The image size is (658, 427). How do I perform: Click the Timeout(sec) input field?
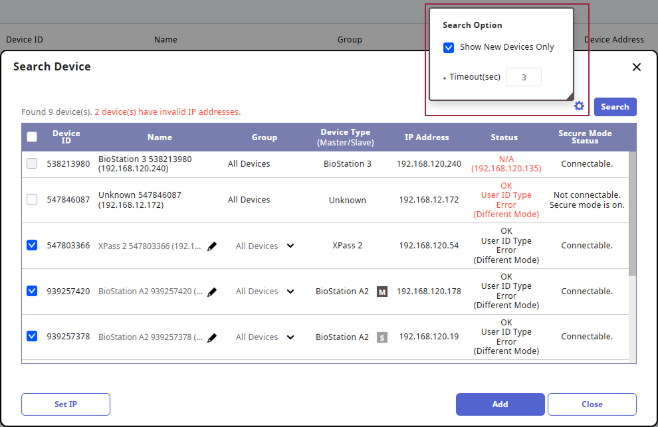pos(523,78)
